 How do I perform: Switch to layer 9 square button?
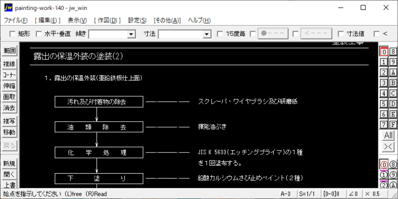coord(393,62)
